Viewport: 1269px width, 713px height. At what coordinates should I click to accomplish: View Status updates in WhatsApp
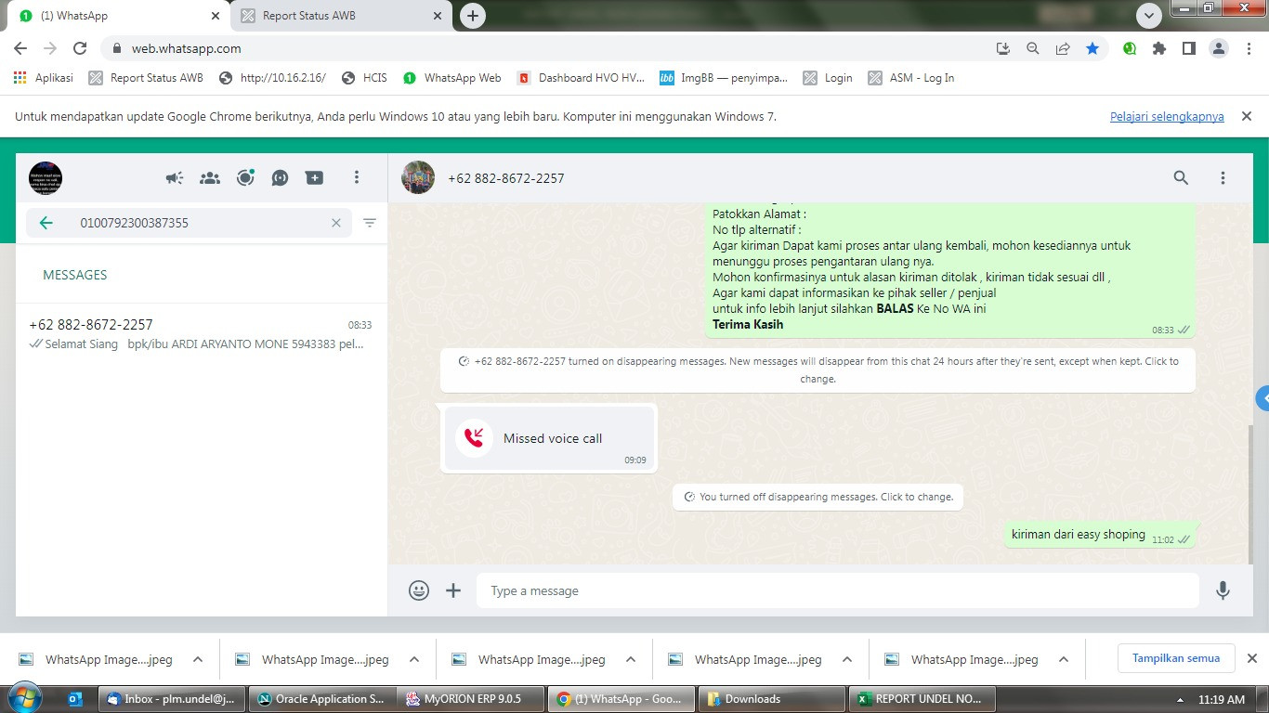tap(245, 178)
